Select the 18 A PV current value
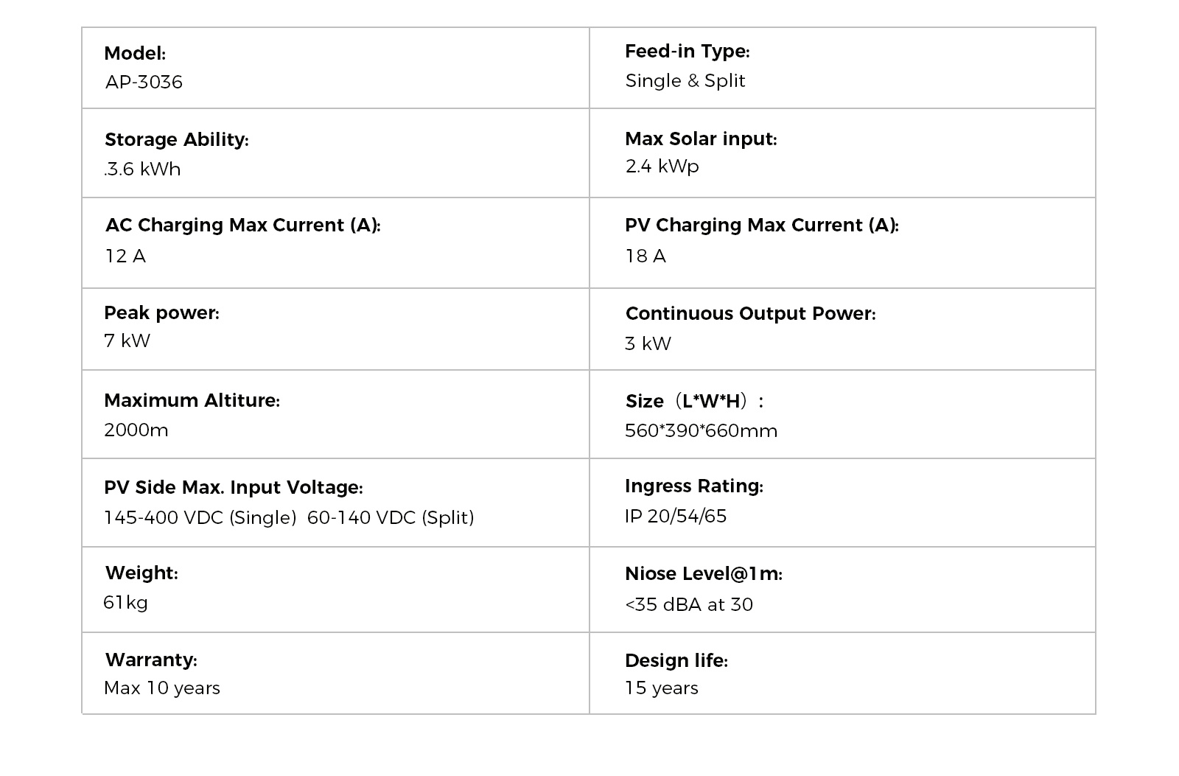1179x776 pixels. [646, 256]
